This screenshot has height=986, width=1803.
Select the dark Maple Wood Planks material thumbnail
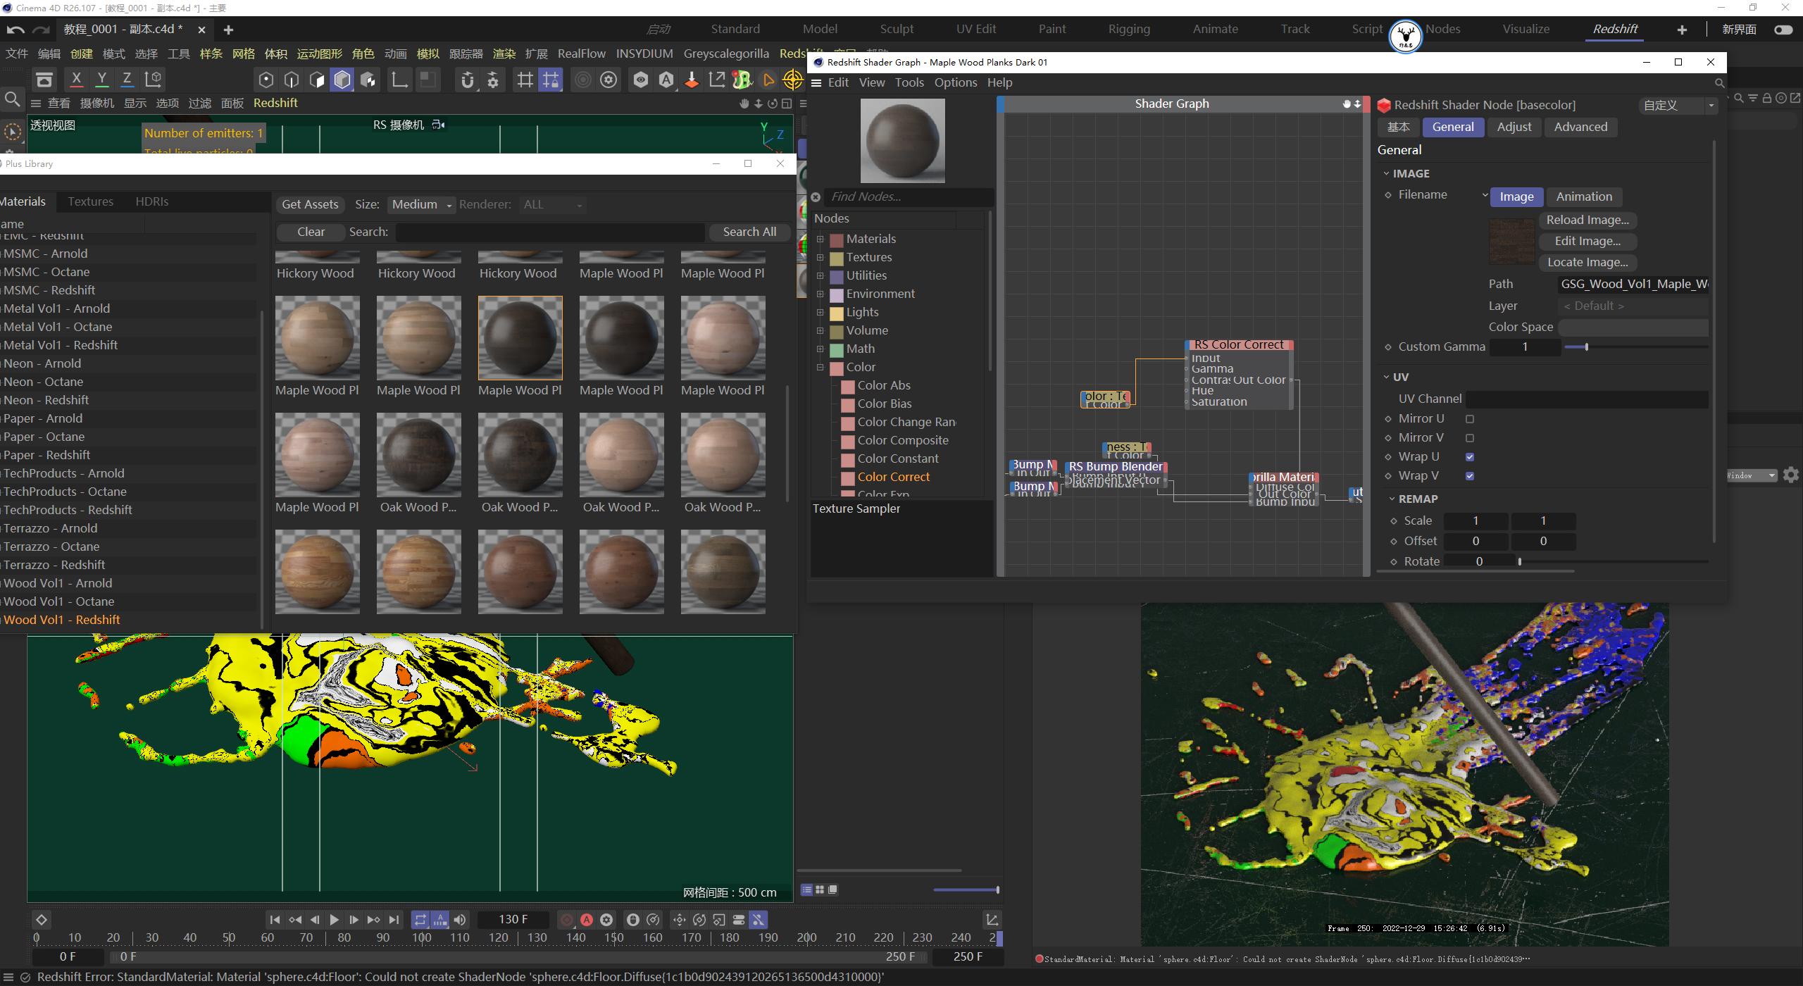tap(520, 338)
